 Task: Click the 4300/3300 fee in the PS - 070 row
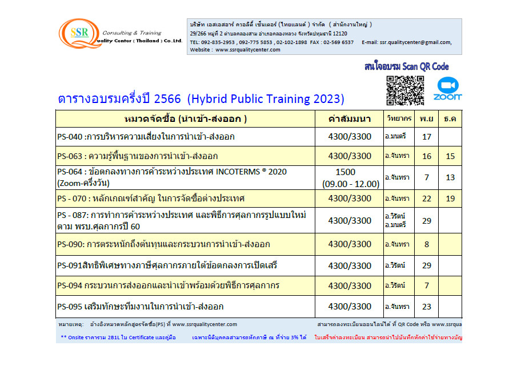click(x=350, y=199)
